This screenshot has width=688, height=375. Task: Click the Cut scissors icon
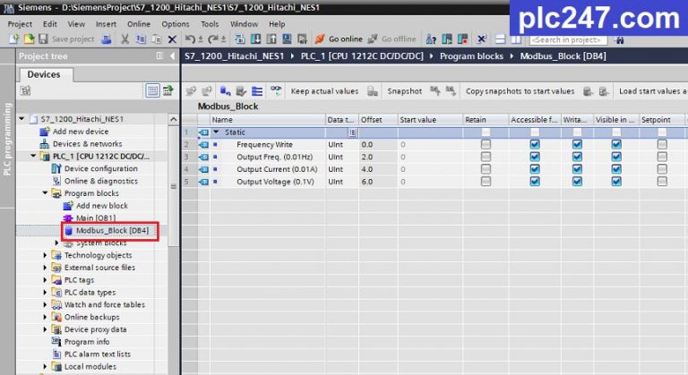pos(125,39)
